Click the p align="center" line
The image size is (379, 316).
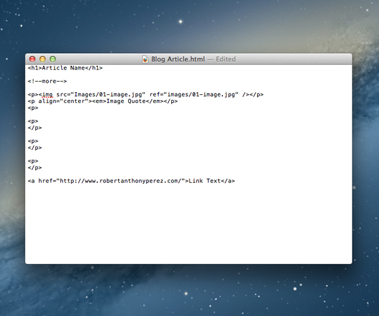(103, 101)
